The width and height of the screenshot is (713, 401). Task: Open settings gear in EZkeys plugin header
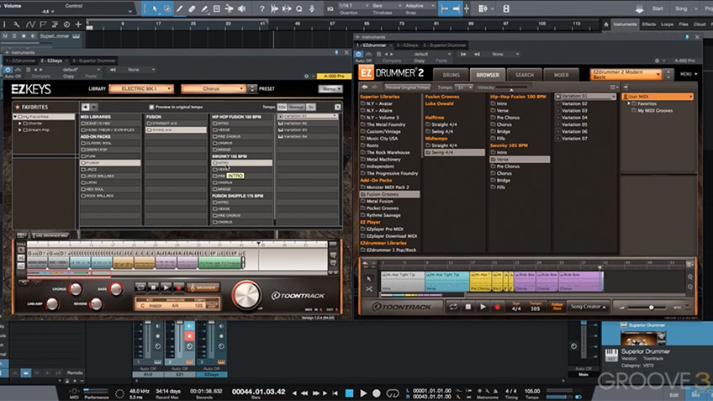coord(307,77)
